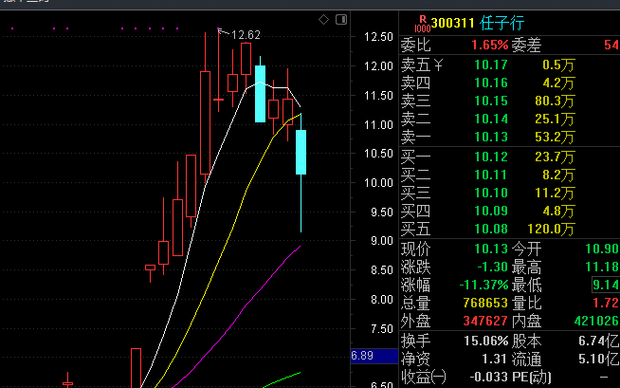Click the 现价 value 10.13
Viewport: 620px width, 388px height.
[x=491, y=249]
